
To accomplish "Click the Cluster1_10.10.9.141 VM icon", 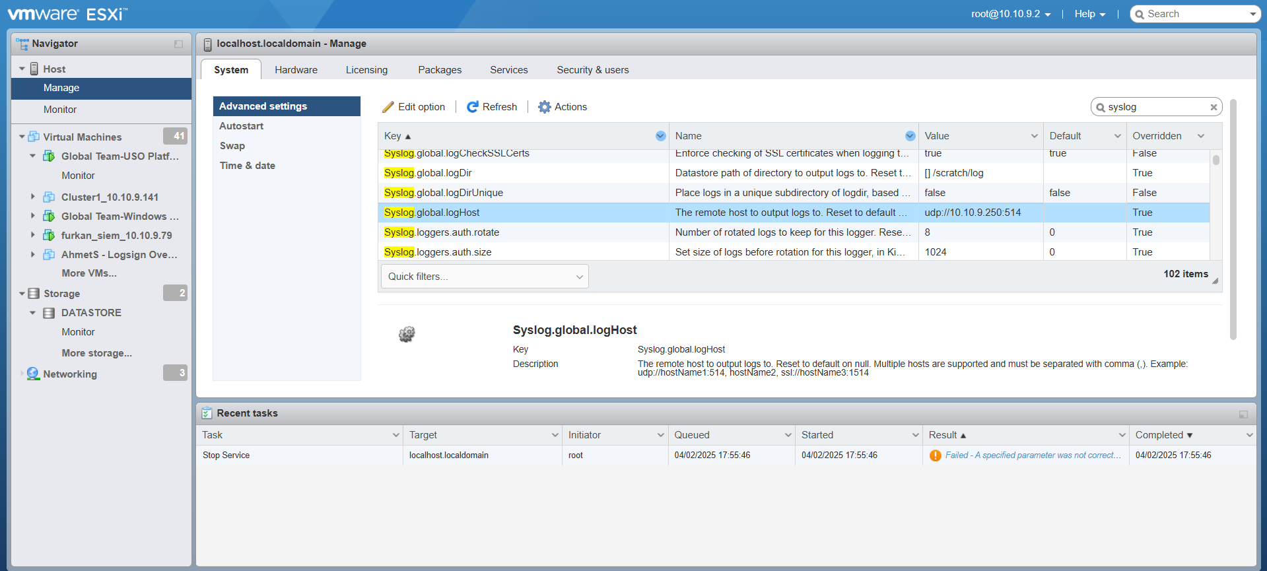I will pos(49,197).
